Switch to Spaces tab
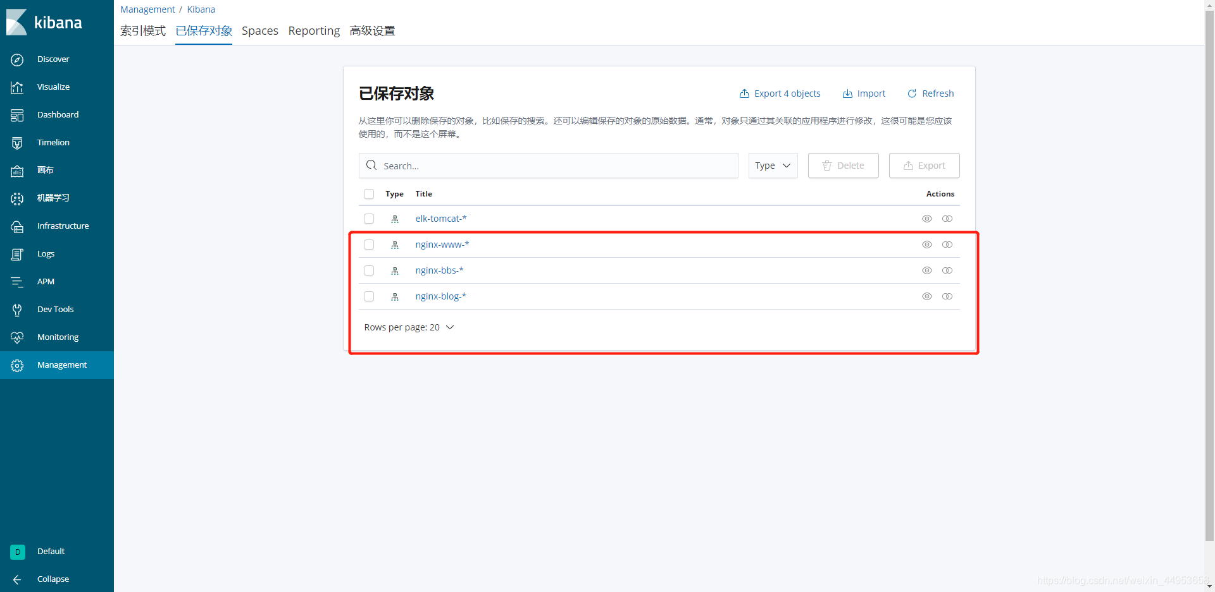Image resolution: width=1215 pixels, height=592 pixels. [260, 31]
